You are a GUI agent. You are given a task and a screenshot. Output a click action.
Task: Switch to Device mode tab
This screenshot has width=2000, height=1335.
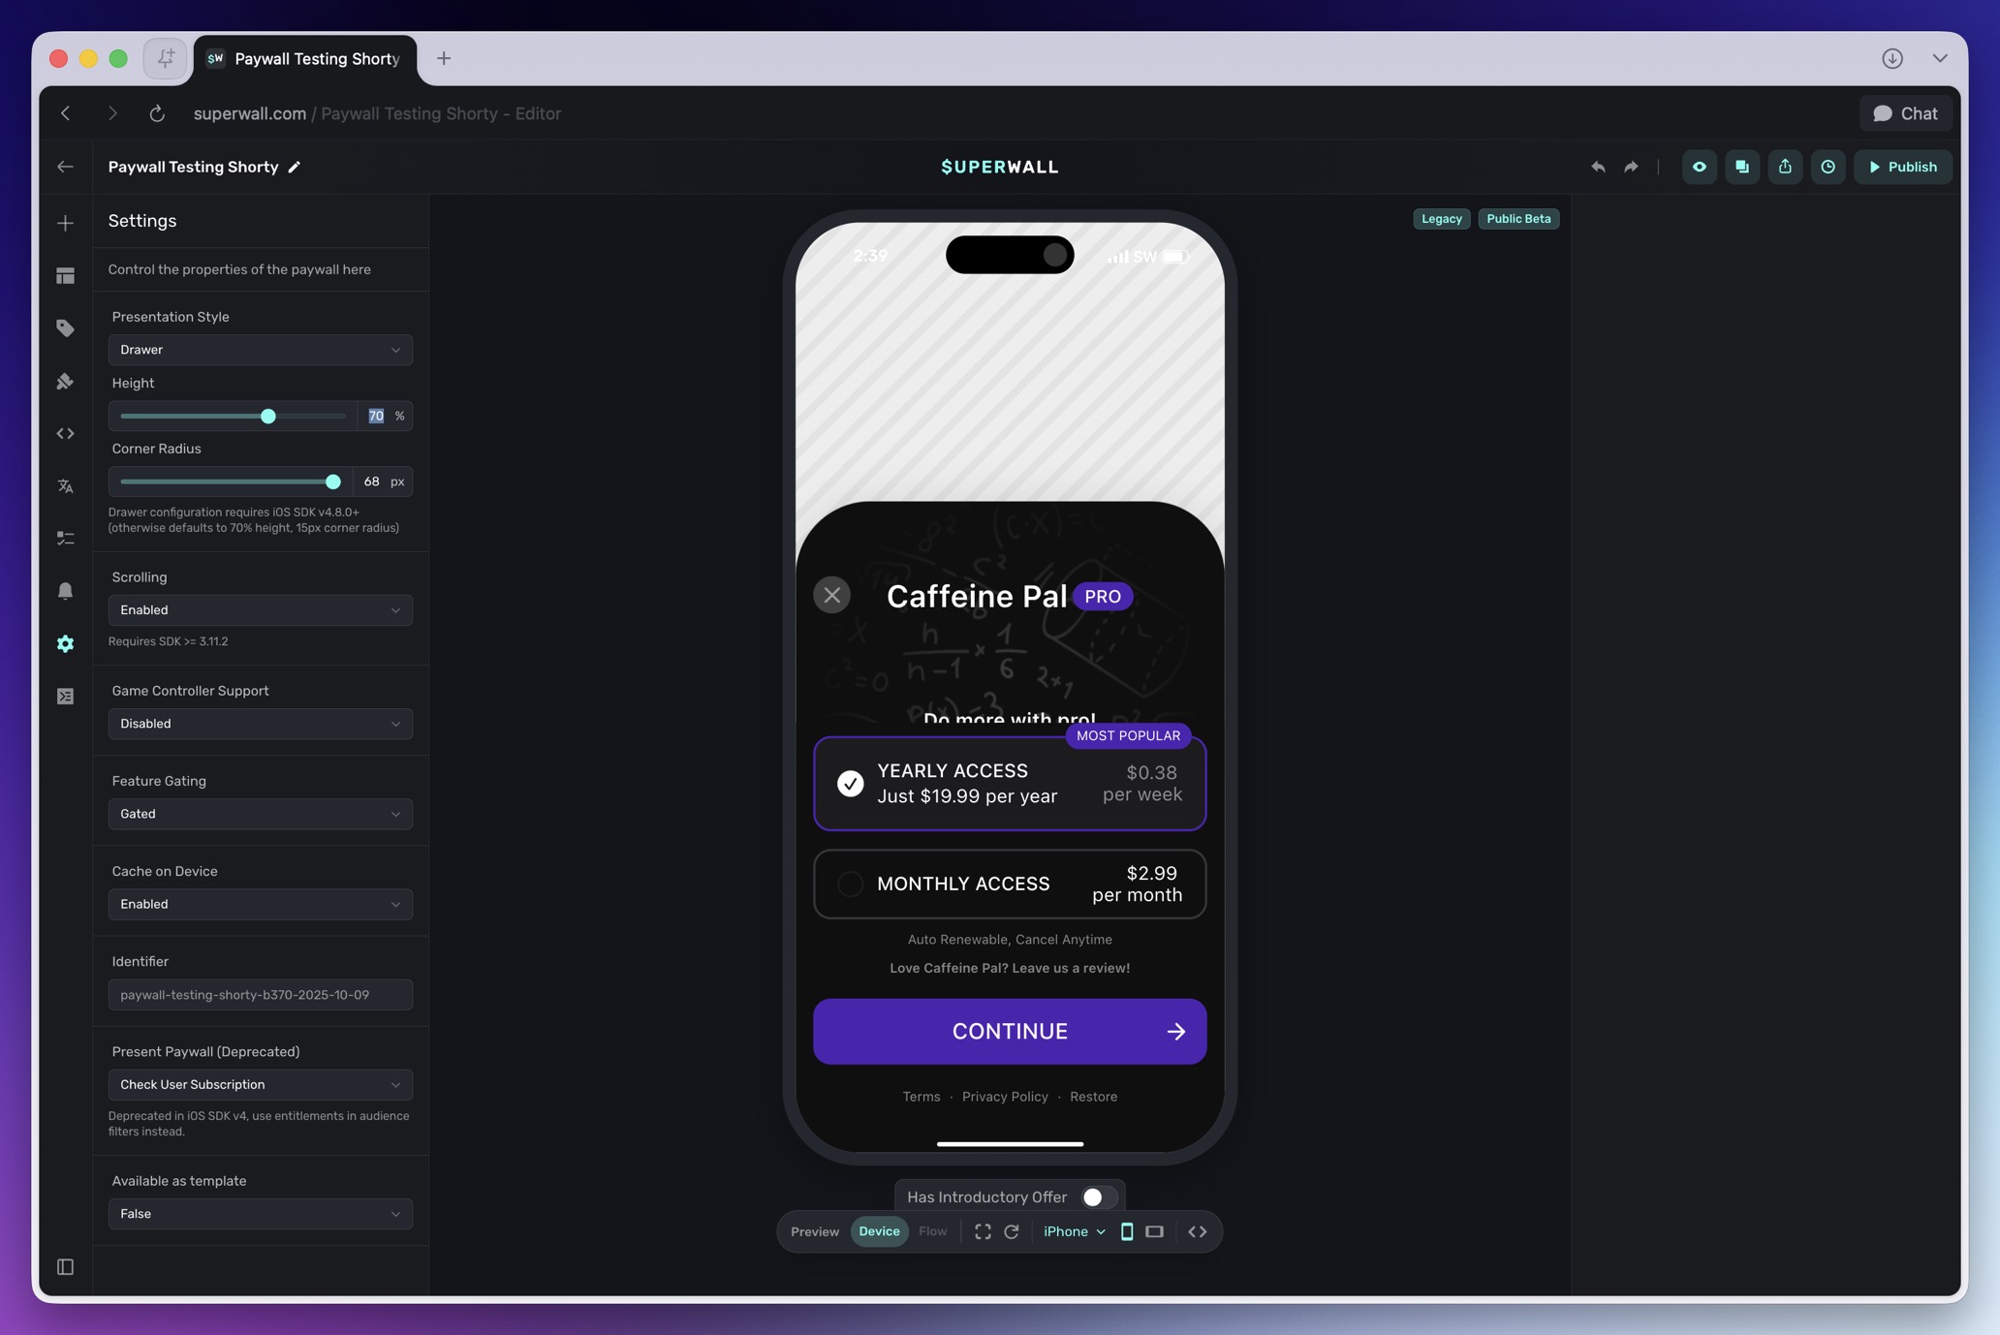(x=879, y=1231)
